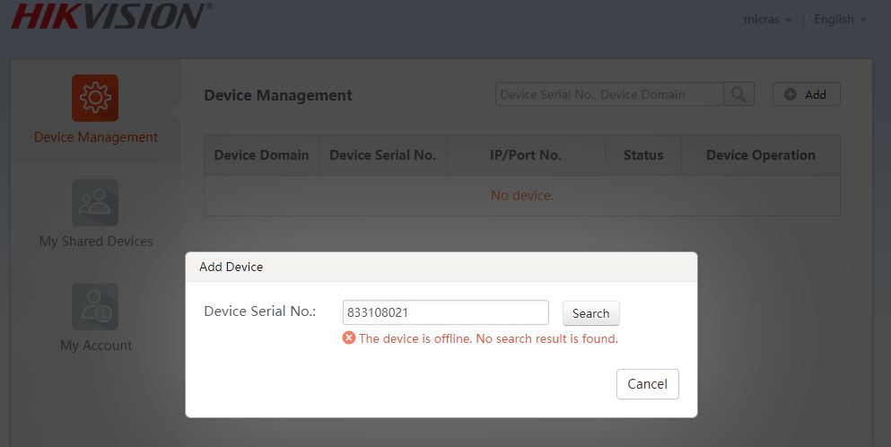Expand the micras user dropdown
This screenshot has height=447, width=891.
coord(767,20)
